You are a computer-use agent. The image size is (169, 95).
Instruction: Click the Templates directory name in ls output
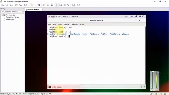(115, 34)
